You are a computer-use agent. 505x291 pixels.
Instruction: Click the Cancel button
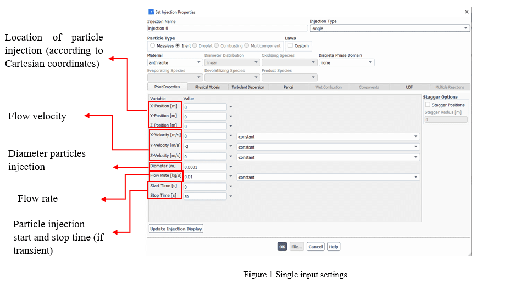point(315,247)
